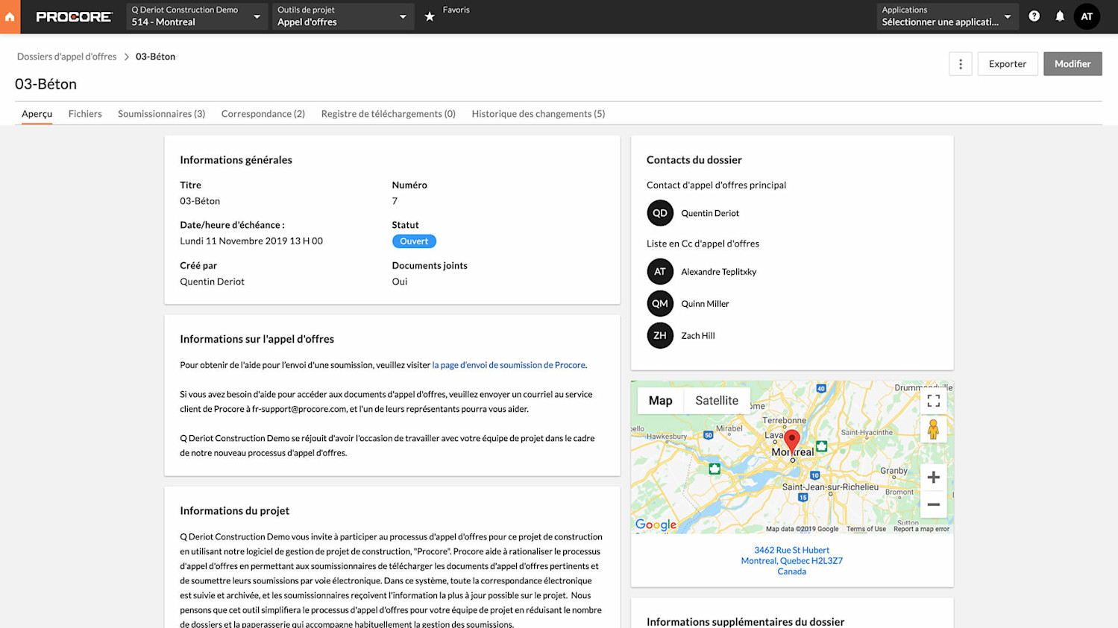This screenshot has height=628, width=1118.
Task: Open the 3462 Rue St Hubert address link
Action: (x=791, y=551)
